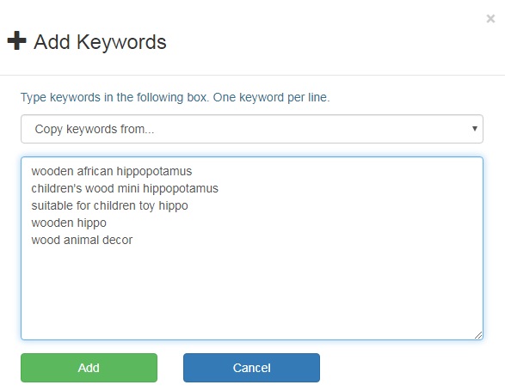505x391 pixels.
Task: Click empty area inside keywords text box
Action: click(x=252, y=290)
